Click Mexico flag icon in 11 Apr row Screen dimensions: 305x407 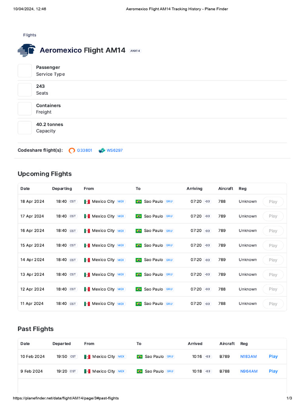coord(87,304)
